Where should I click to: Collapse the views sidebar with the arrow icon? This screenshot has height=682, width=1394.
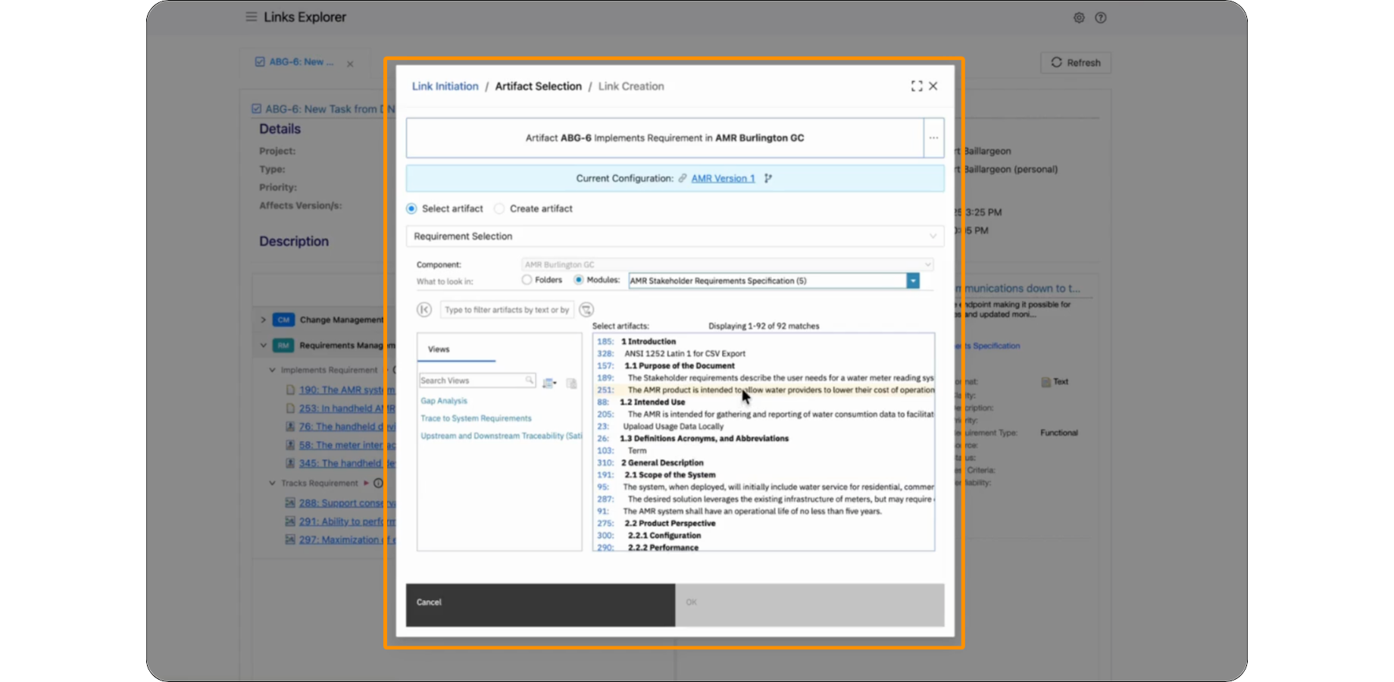point(424,310)
